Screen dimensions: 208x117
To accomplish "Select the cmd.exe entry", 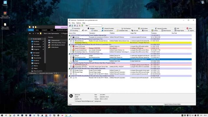I will (x=130, y=37).
